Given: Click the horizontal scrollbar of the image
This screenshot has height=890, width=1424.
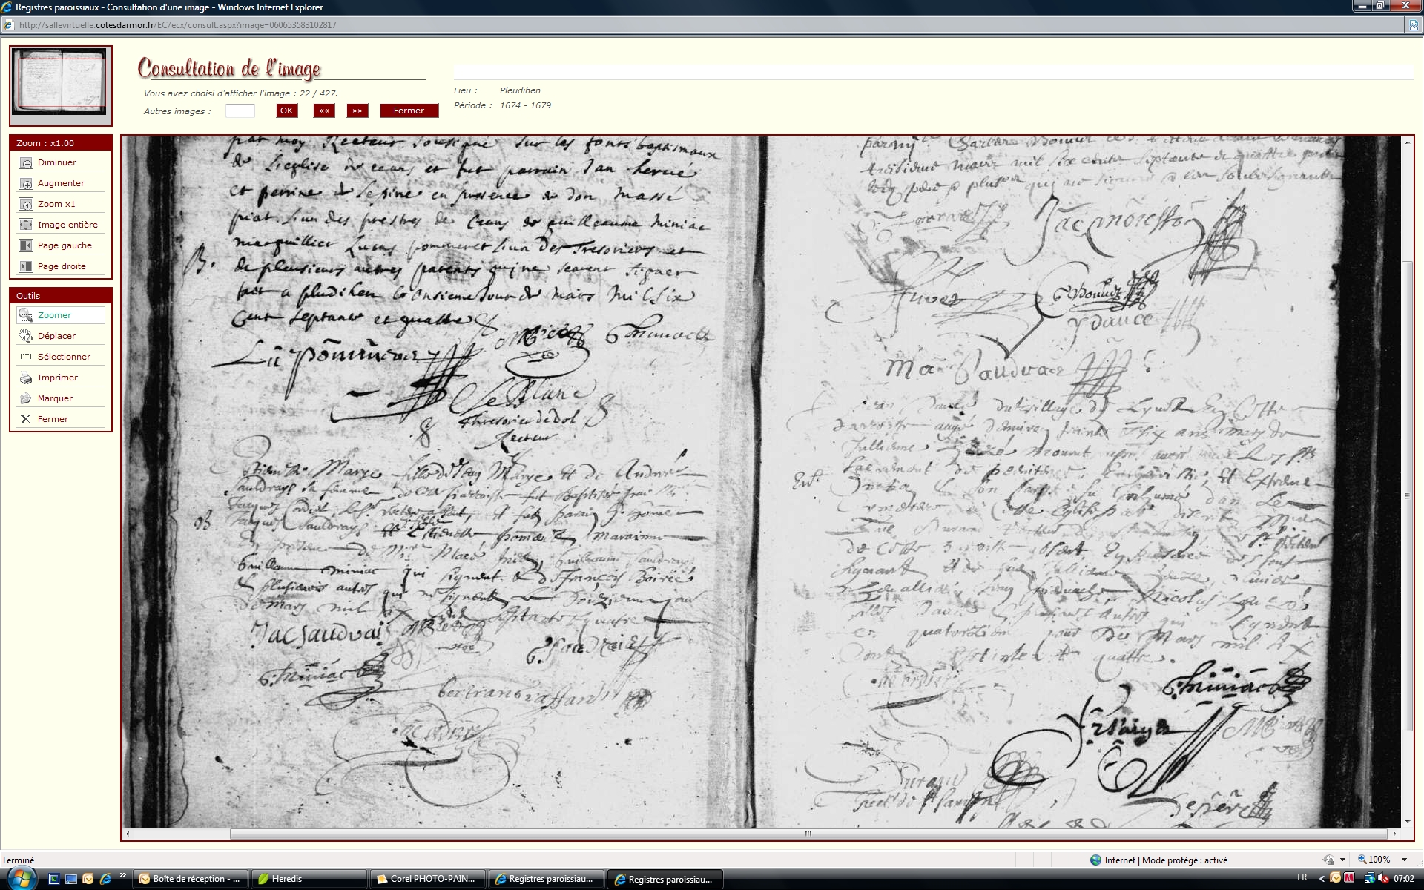Looking at the screenshot, I should point(808,834).
